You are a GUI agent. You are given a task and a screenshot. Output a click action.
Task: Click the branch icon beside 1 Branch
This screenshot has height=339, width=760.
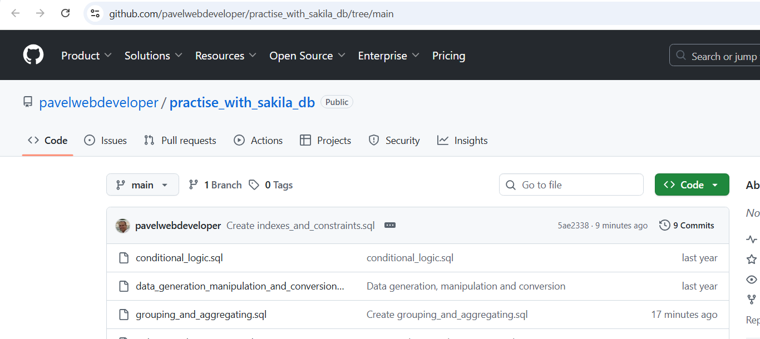pos(194,185)
